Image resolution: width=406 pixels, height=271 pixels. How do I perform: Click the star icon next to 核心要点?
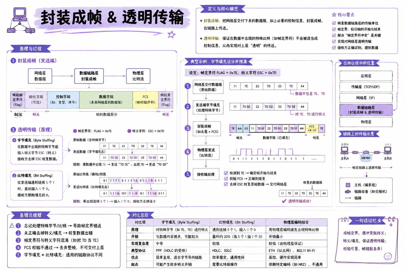pos(334,15)
